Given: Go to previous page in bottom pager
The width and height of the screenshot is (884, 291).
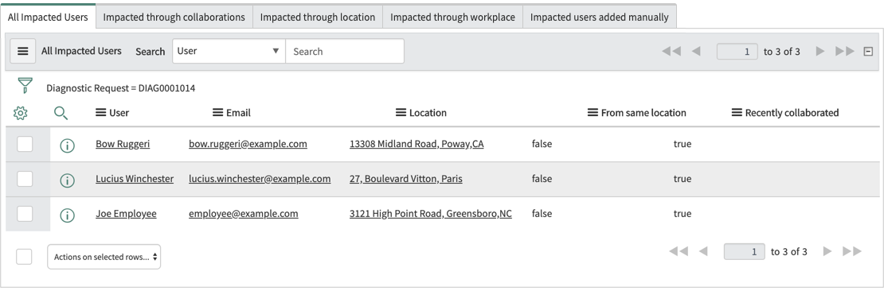Looking at the screenshot, I should pyautogui.click(x=703, y=251).
